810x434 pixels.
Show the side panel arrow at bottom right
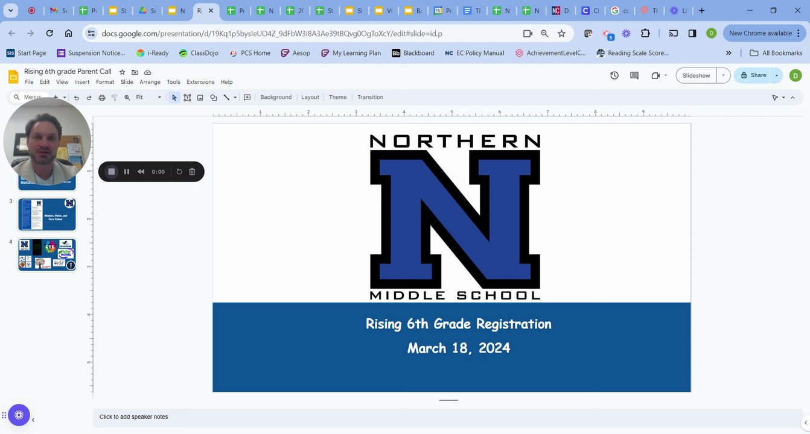click(806, 423)
